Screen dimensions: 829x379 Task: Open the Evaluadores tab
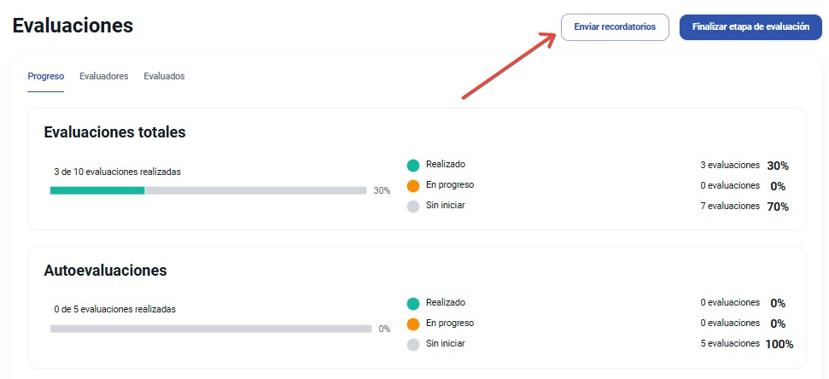[104, 77]
